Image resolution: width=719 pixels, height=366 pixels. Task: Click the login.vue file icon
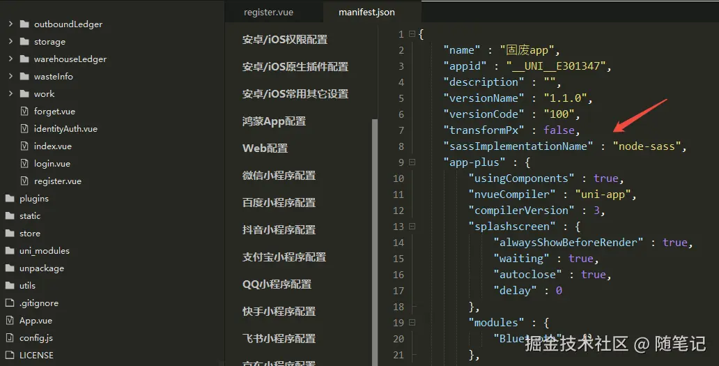(x=25, y=163)
